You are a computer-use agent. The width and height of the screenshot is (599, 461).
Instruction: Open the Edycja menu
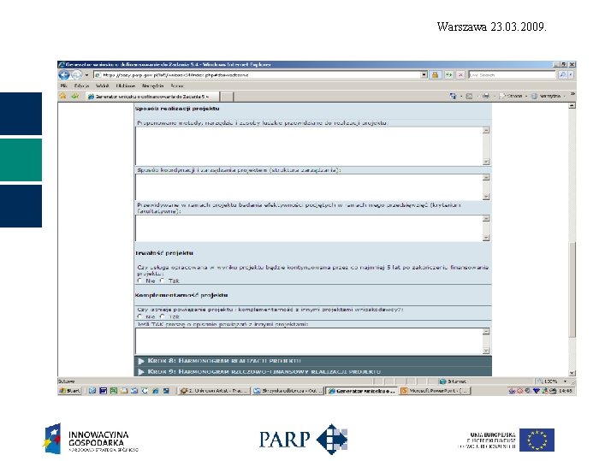pyautogui.click(x=81, y=86)
